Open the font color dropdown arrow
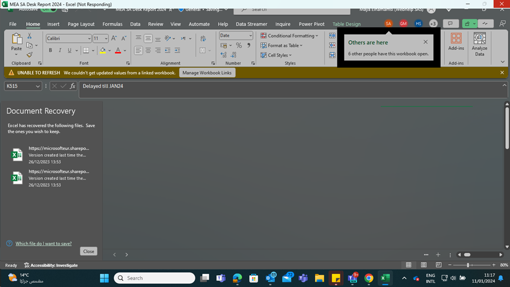510x287 pixels. [x=125, y=50]
